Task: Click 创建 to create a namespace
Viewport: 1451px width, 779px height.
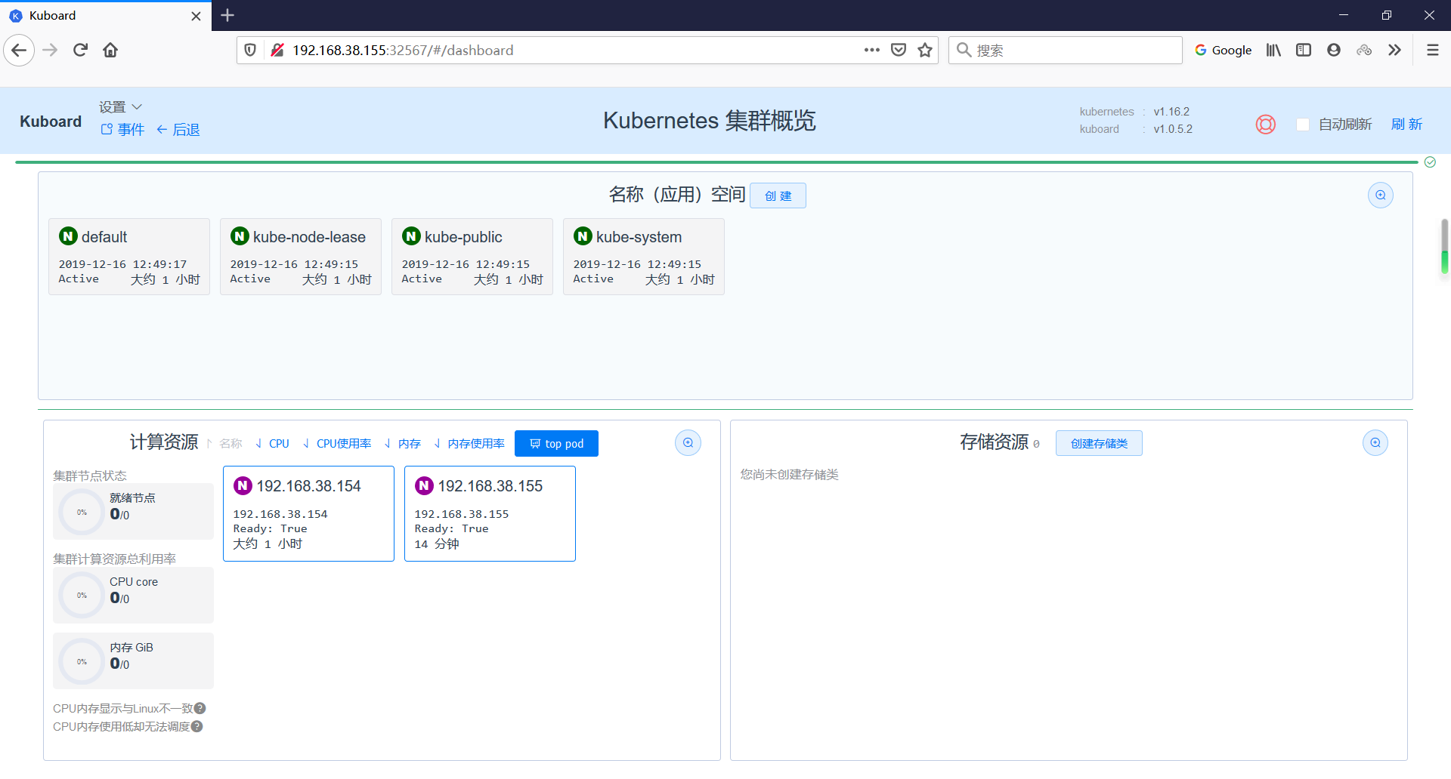Action: click(x=778, y=196)
